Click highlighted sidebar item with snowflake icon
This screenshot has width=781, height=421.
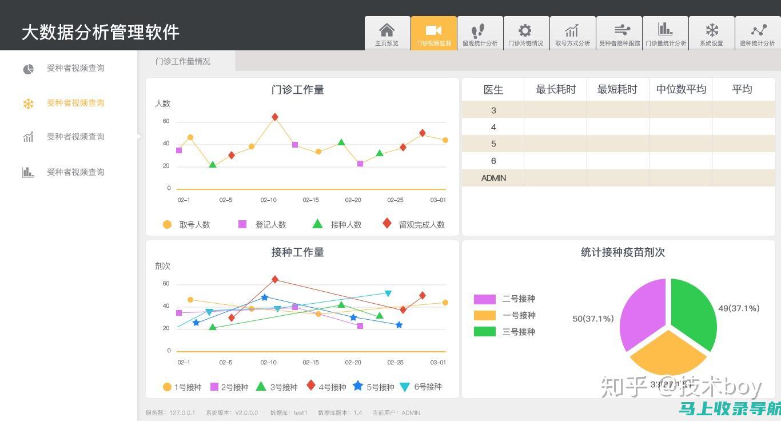click(63, 104)
